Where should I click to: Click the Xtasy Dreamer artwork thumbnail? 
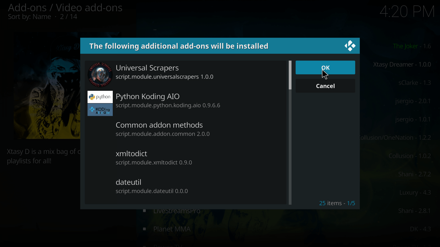(47, 86)
